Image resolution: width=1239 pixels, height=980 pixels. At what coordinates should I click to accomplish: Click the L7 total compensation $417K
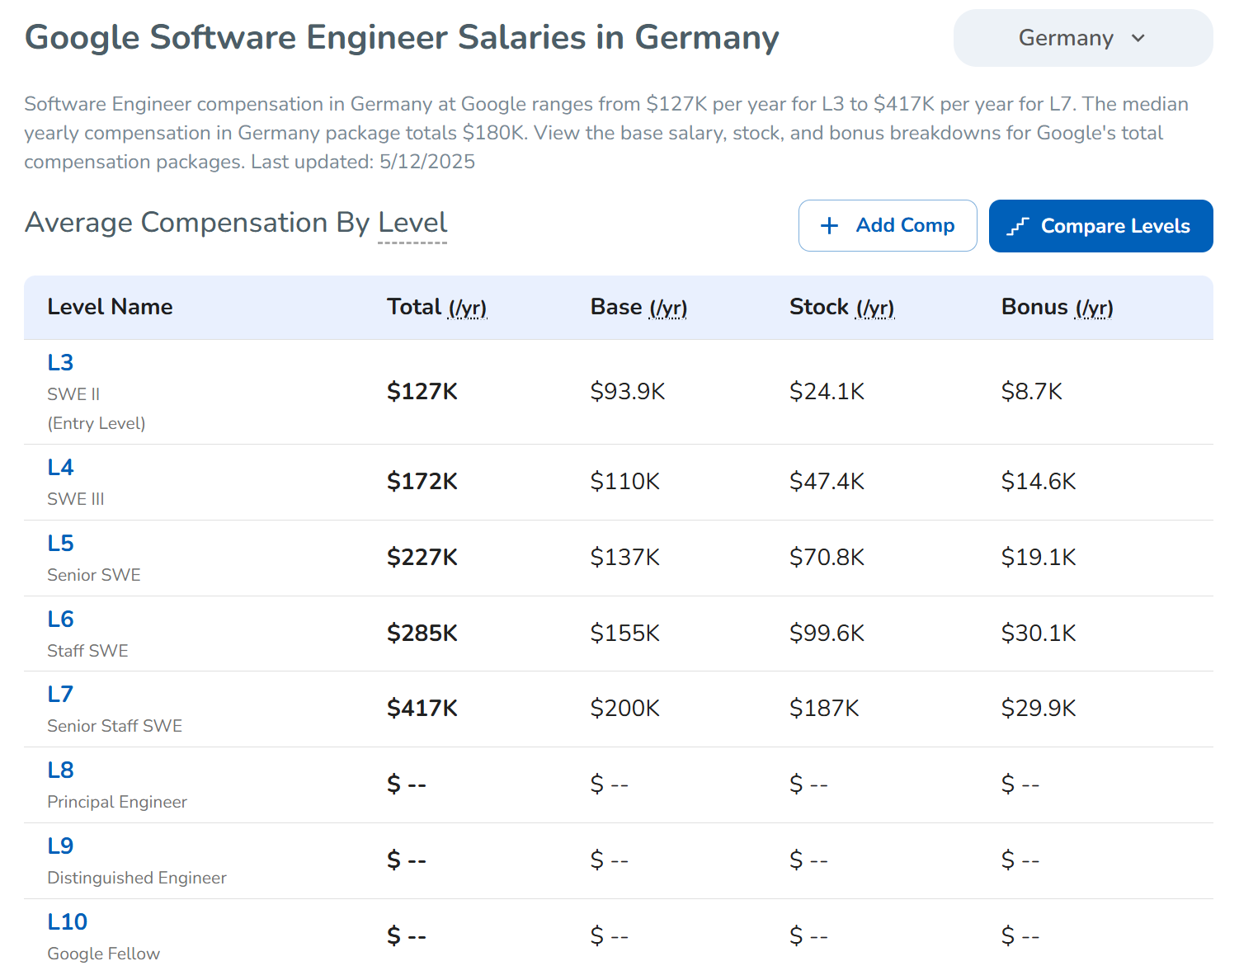click(422, 709)
